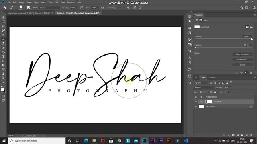This screenshot has height=144, width=257.
Task: Open the layer Opacity dropdown
Action: coord(230,88)
